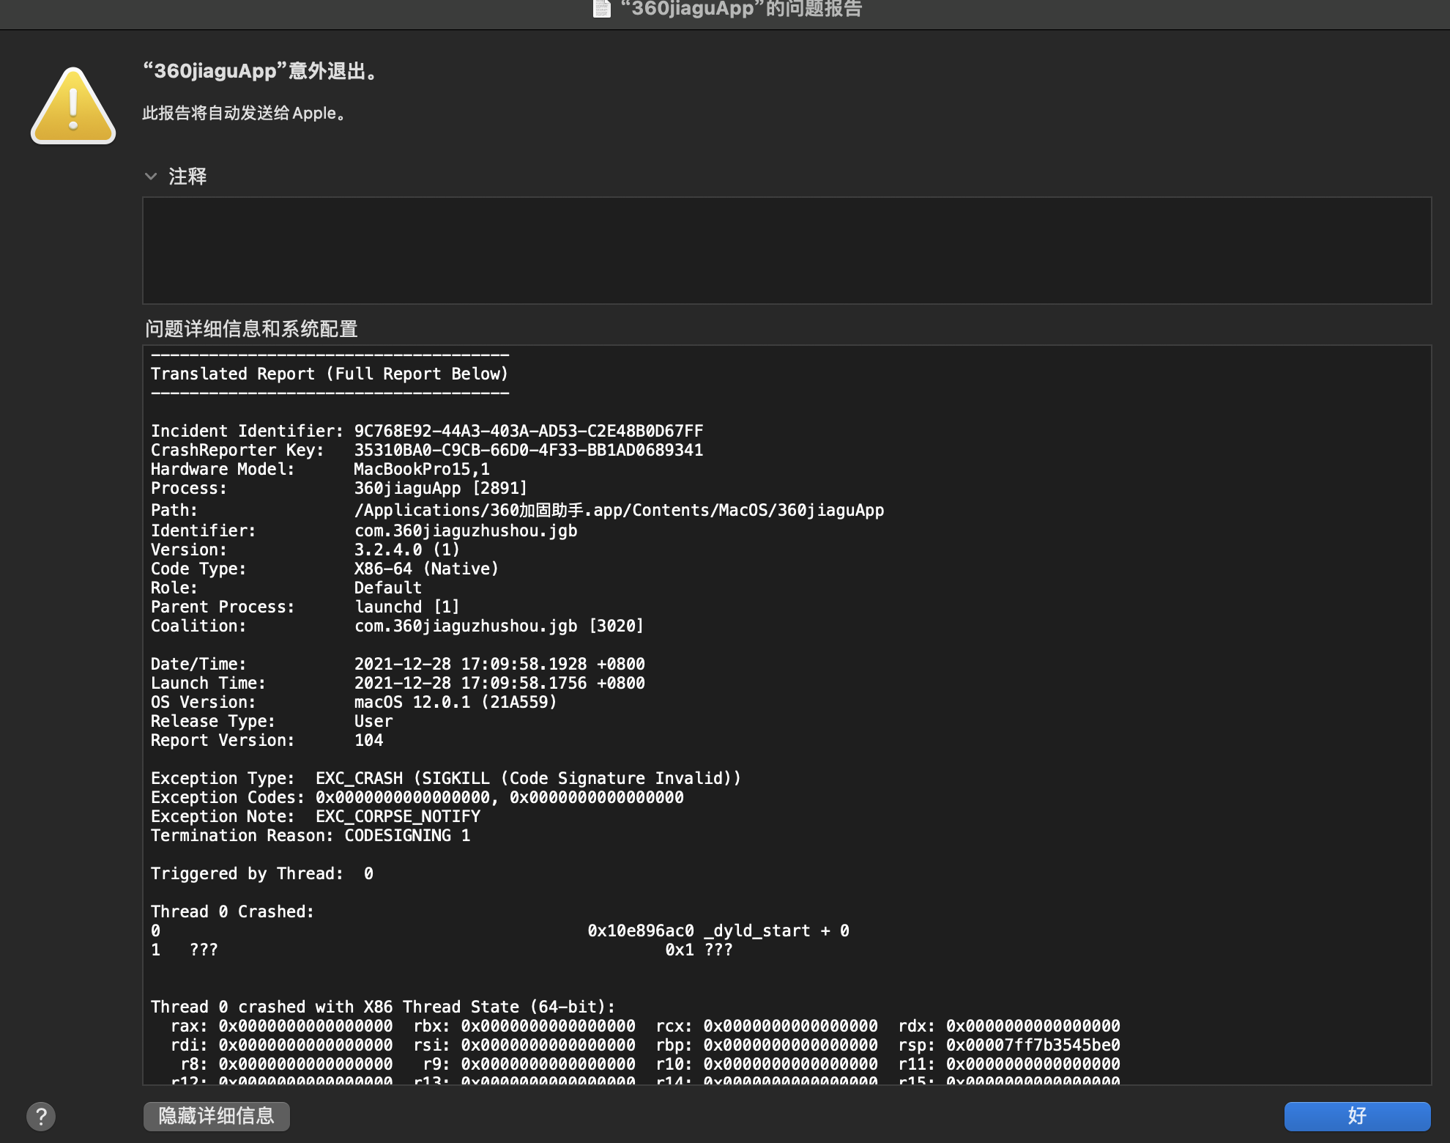The height and width of the screenshot is (1143, 1450).
Task: Click the 此报告将自动发送给 Apple text
Action: click(x=245, y=113)
